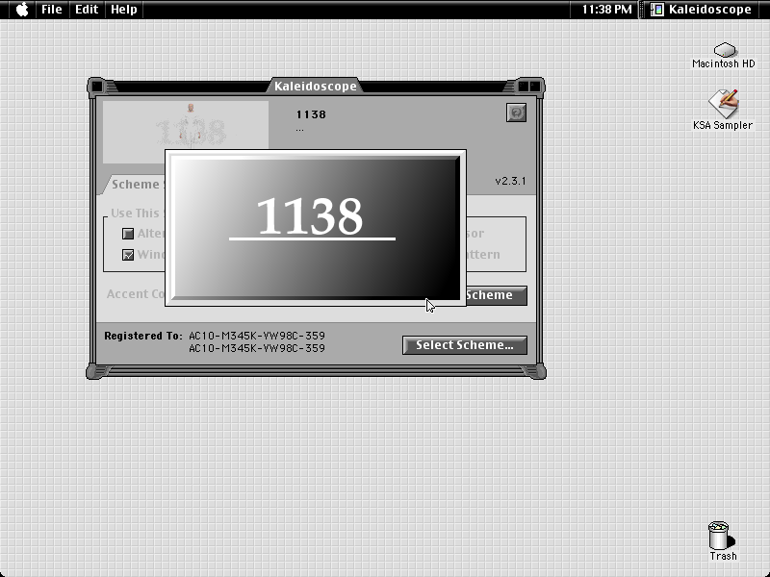This screenshot has width=770, height=577.
Task: Click the Kaleidoscope window close box
Action: click(97, 87)
